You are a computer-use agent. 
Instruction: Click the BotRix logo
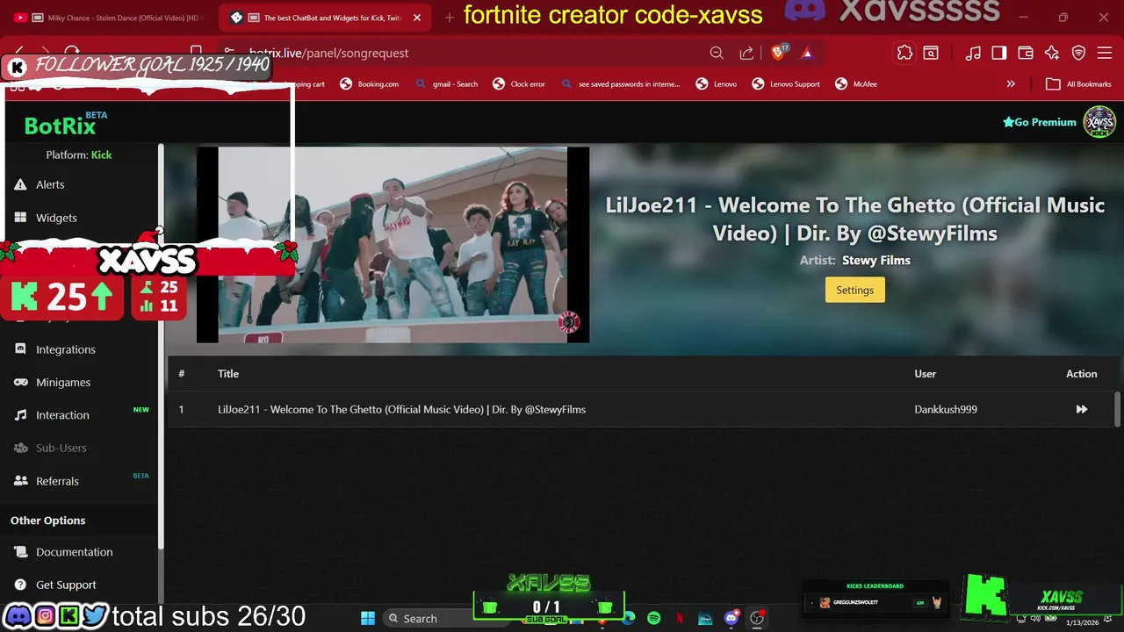point(60,126)
